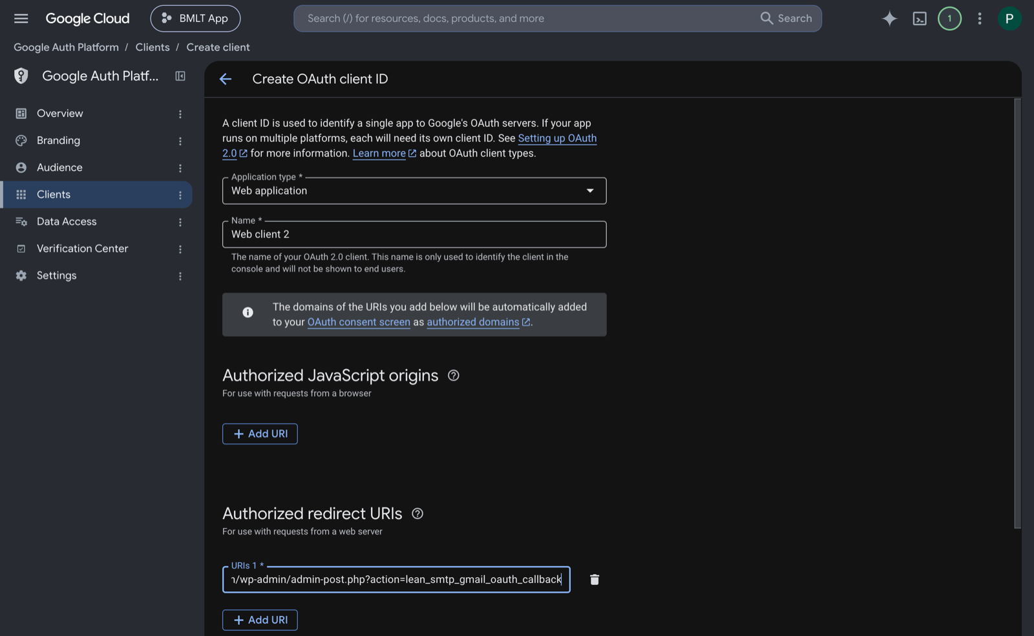Image resolution: width=1034 pixels, height=636 pixels.
Task: Open the Learn more link
Action: (x=384, y=153)
